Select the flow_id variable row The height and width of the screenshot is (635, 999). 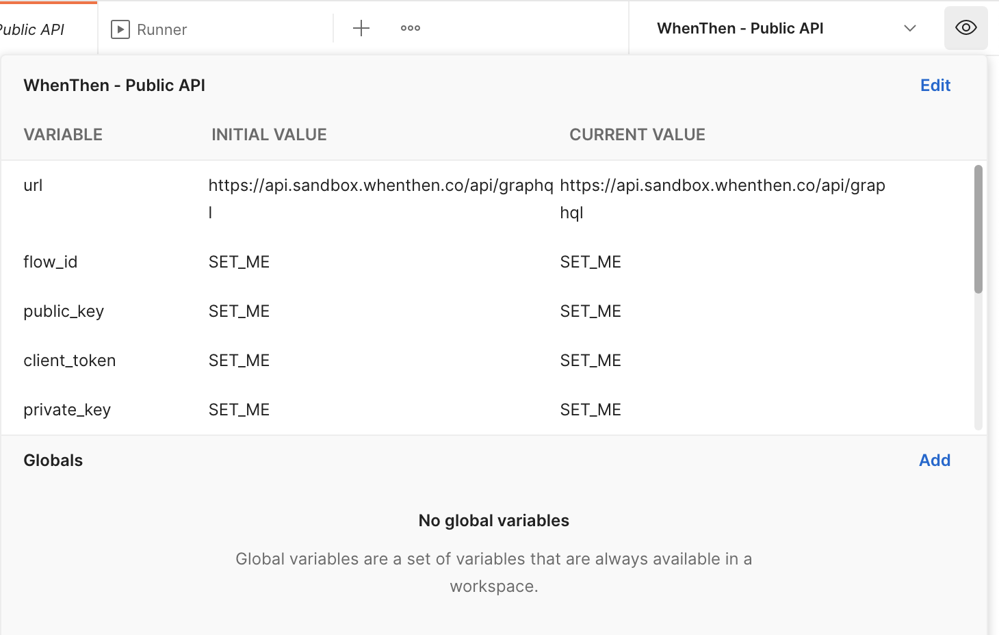(50, 261)
